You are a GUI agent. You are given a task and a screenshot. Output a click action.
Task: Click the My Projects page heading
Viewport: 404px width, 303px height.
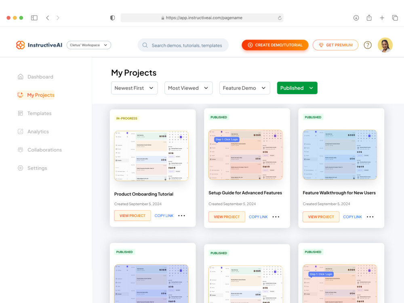[x=134, y=73]
